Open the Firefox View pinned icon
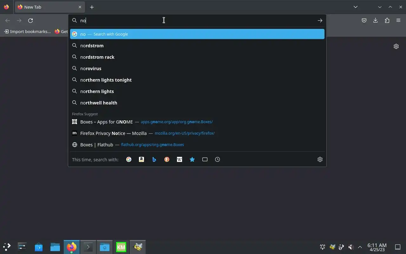This screenshot has width=406, height=254. pyautogui.click(x=6, y=7)
